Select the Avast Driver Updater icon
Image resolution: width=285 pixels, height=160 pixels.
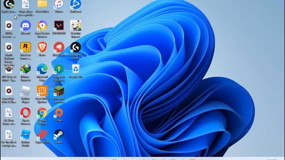[x=42, y=94]
